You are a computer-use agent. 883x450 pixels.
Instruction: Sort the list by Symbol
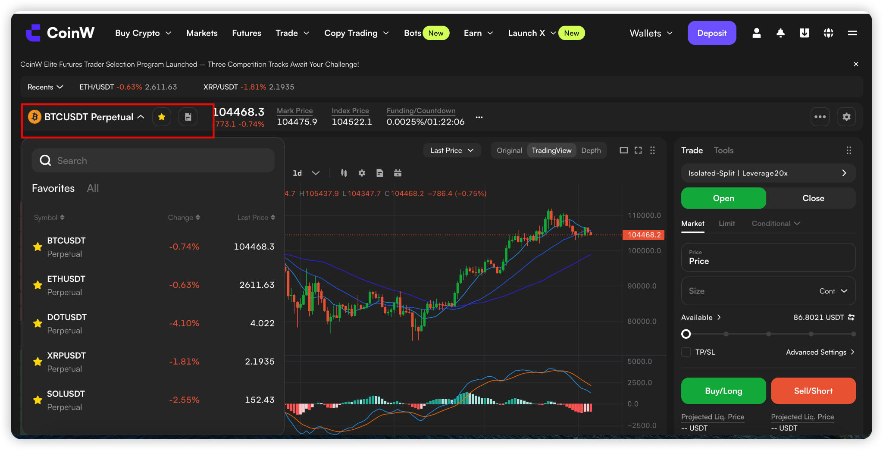(x=49, y=218)
